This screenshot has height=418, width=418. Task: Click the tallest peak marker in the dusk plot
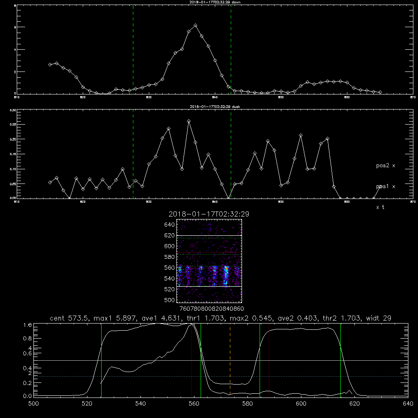click(189, 121)
